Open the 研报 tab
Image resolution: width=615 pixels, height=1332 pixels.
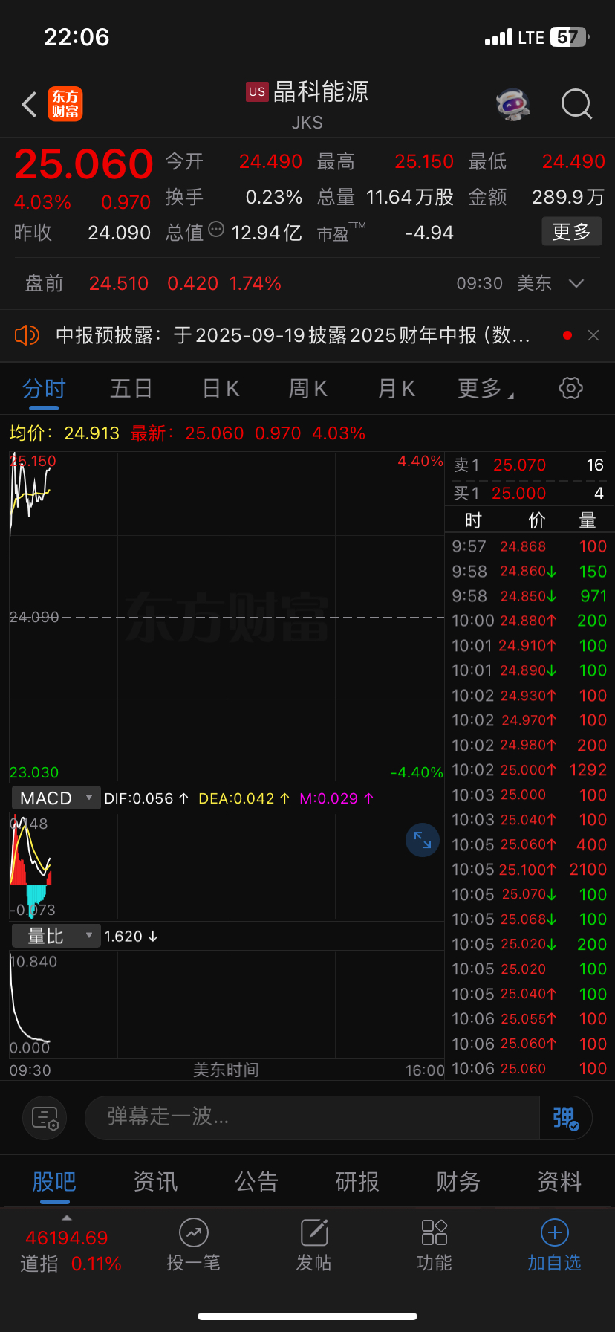pos(357,1181)
